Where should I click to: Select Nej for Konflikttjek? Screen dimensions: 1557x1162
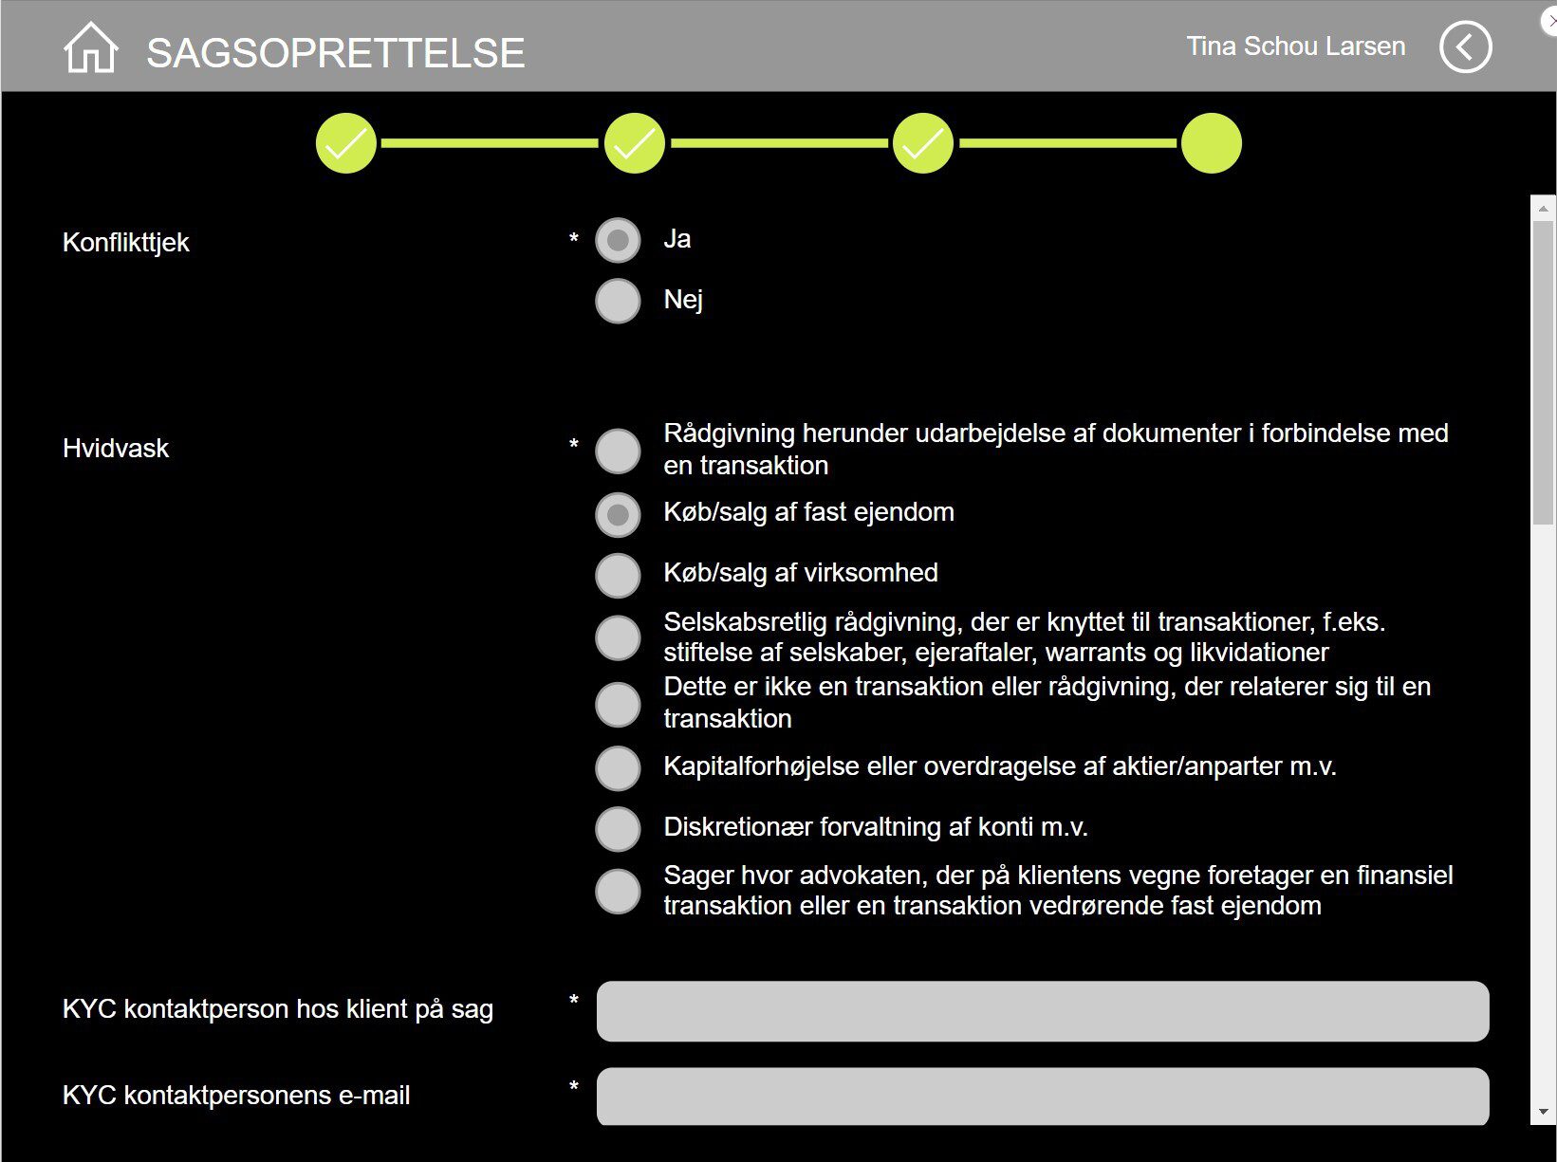[618, 301]
